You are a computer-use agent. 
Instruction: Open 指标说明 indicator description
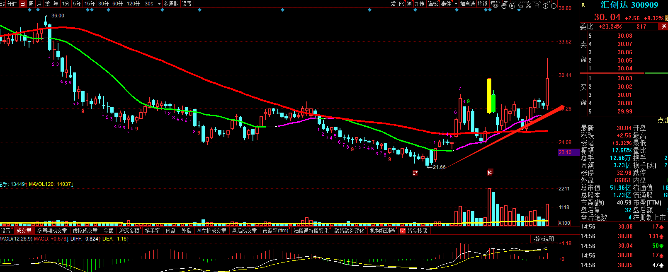tap(544, 239)
